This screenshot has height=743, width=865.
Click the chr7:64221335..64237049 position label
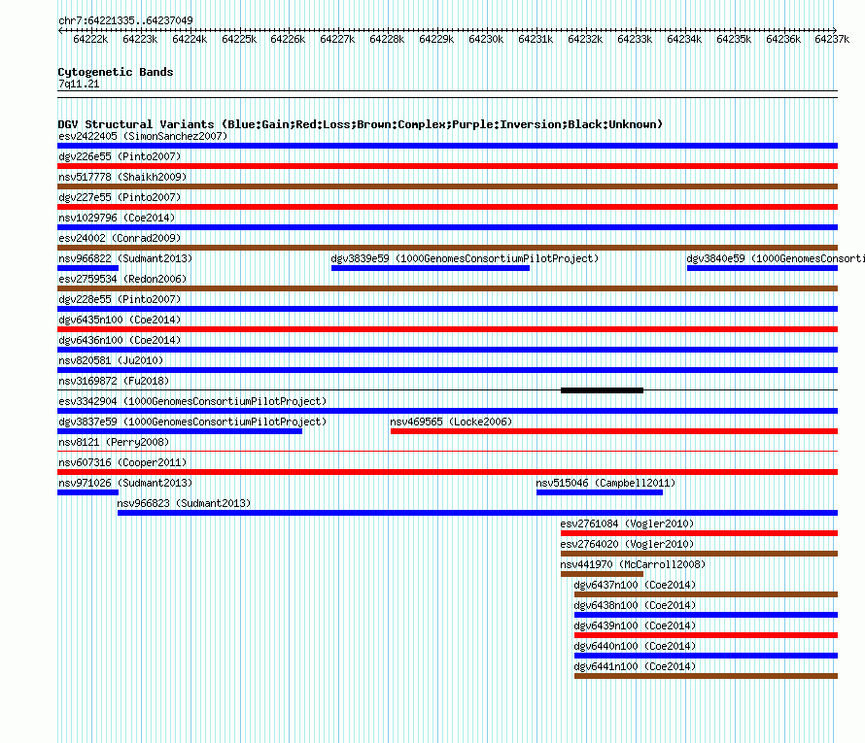pyautogui.click(x=125, y=20)
